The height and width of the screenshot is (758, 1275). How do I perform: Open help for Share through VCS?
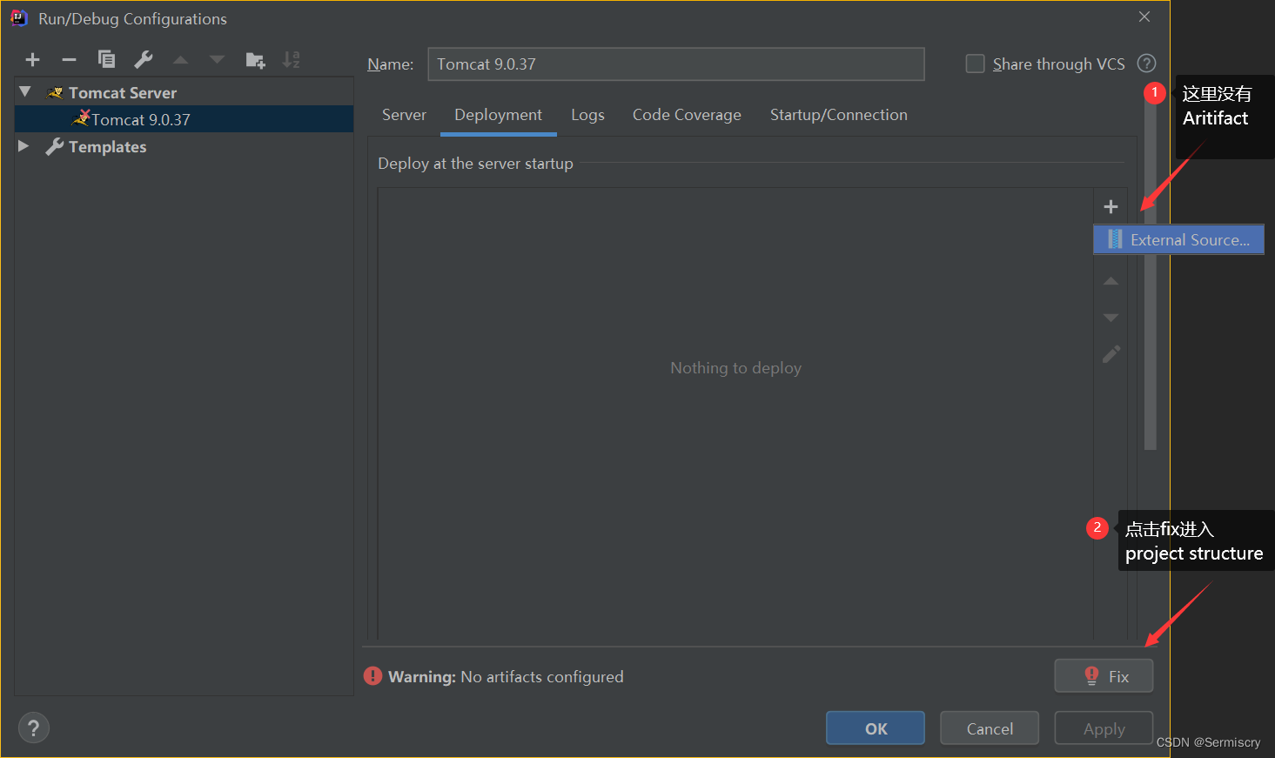(1147, 64)
